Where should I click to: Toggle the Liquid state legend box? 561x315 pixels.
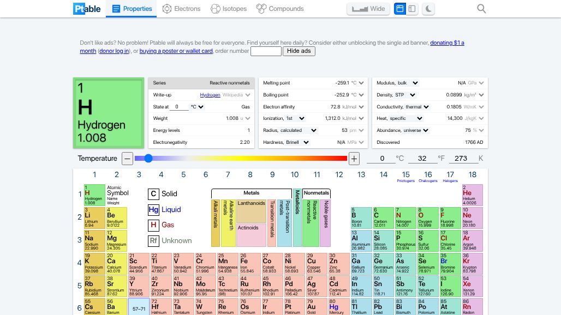click(x=154, y=209)
